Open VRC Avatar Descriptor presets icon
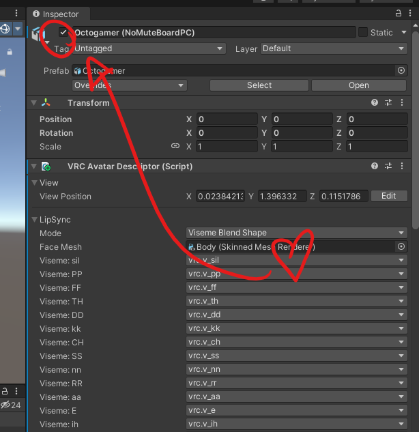Screen dimensions: 419x432 coord(388,166)
